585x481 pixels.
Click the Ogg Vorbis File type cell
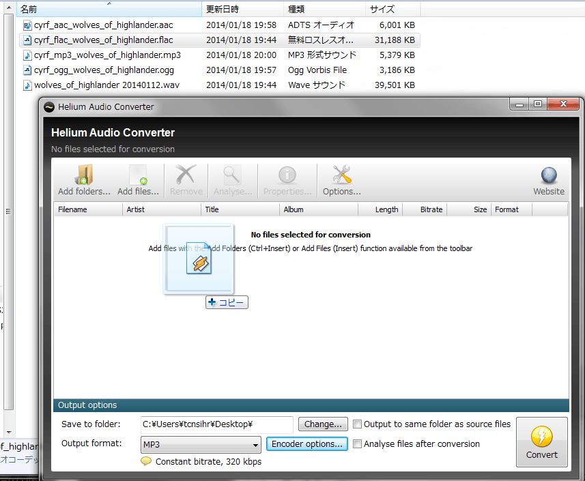pos(317,70)
